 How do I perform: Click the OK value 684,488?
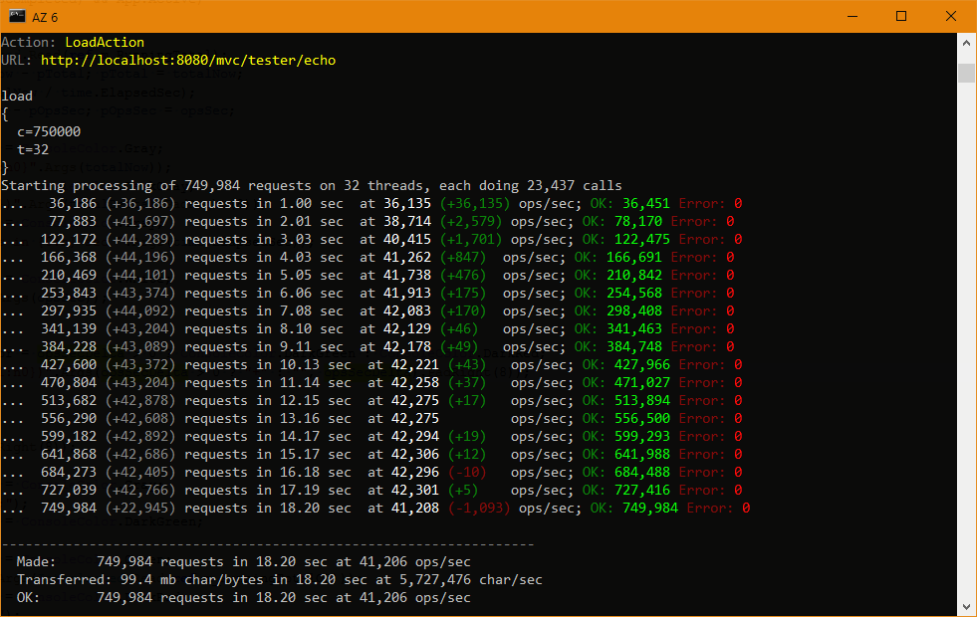pyautogui.click(x=641, y=473)
